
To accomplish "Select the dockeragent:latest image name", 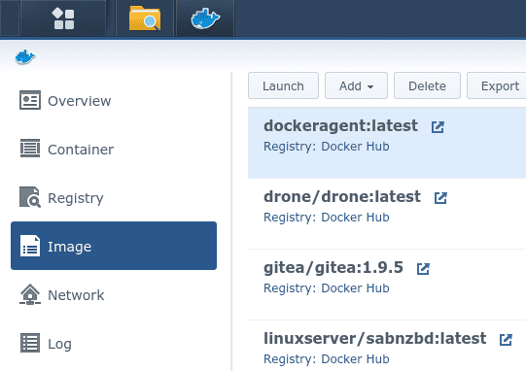I will [x=340, y=126].
